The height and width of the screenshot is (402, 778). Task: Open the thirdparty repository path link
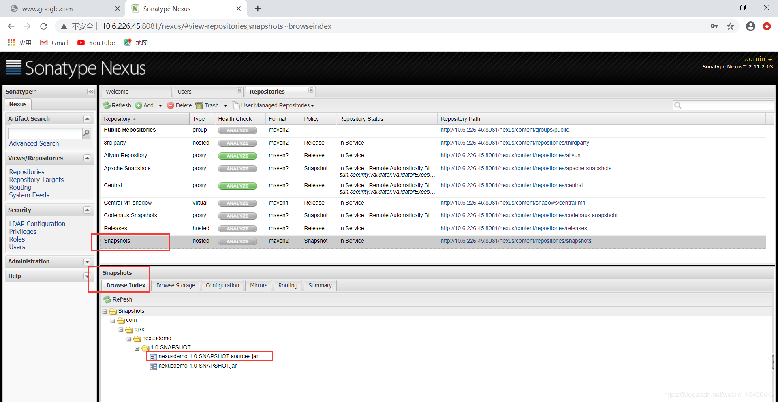(x=515, y=143)
